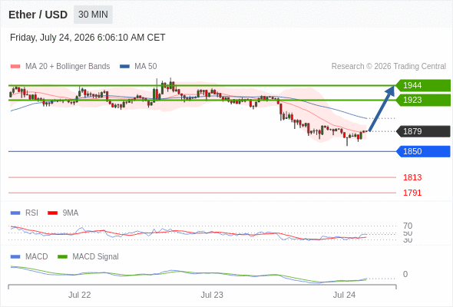Screen dimensions: 453x307
Task: Click the Ether / USD title
Action: [38, 15]
